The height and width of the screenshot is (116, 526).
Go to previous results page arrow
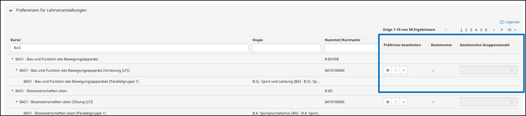[453, 30]
